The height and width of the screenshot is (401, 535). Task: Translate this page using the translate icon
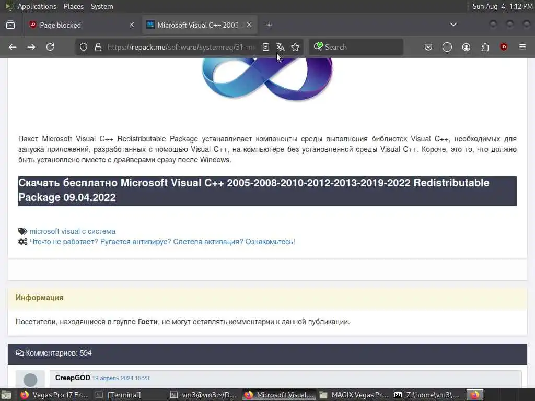tap(281, 47)
